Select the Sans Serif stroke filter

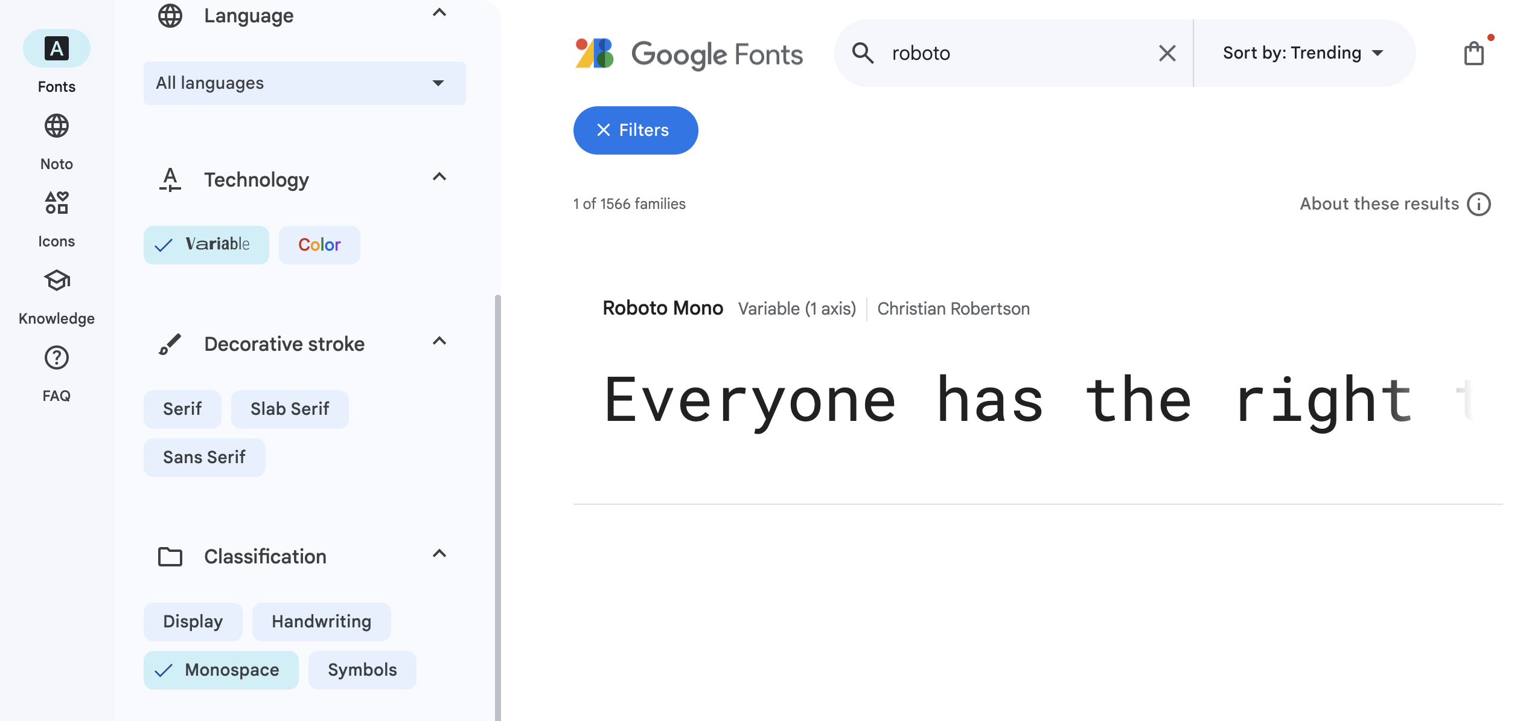205,455
